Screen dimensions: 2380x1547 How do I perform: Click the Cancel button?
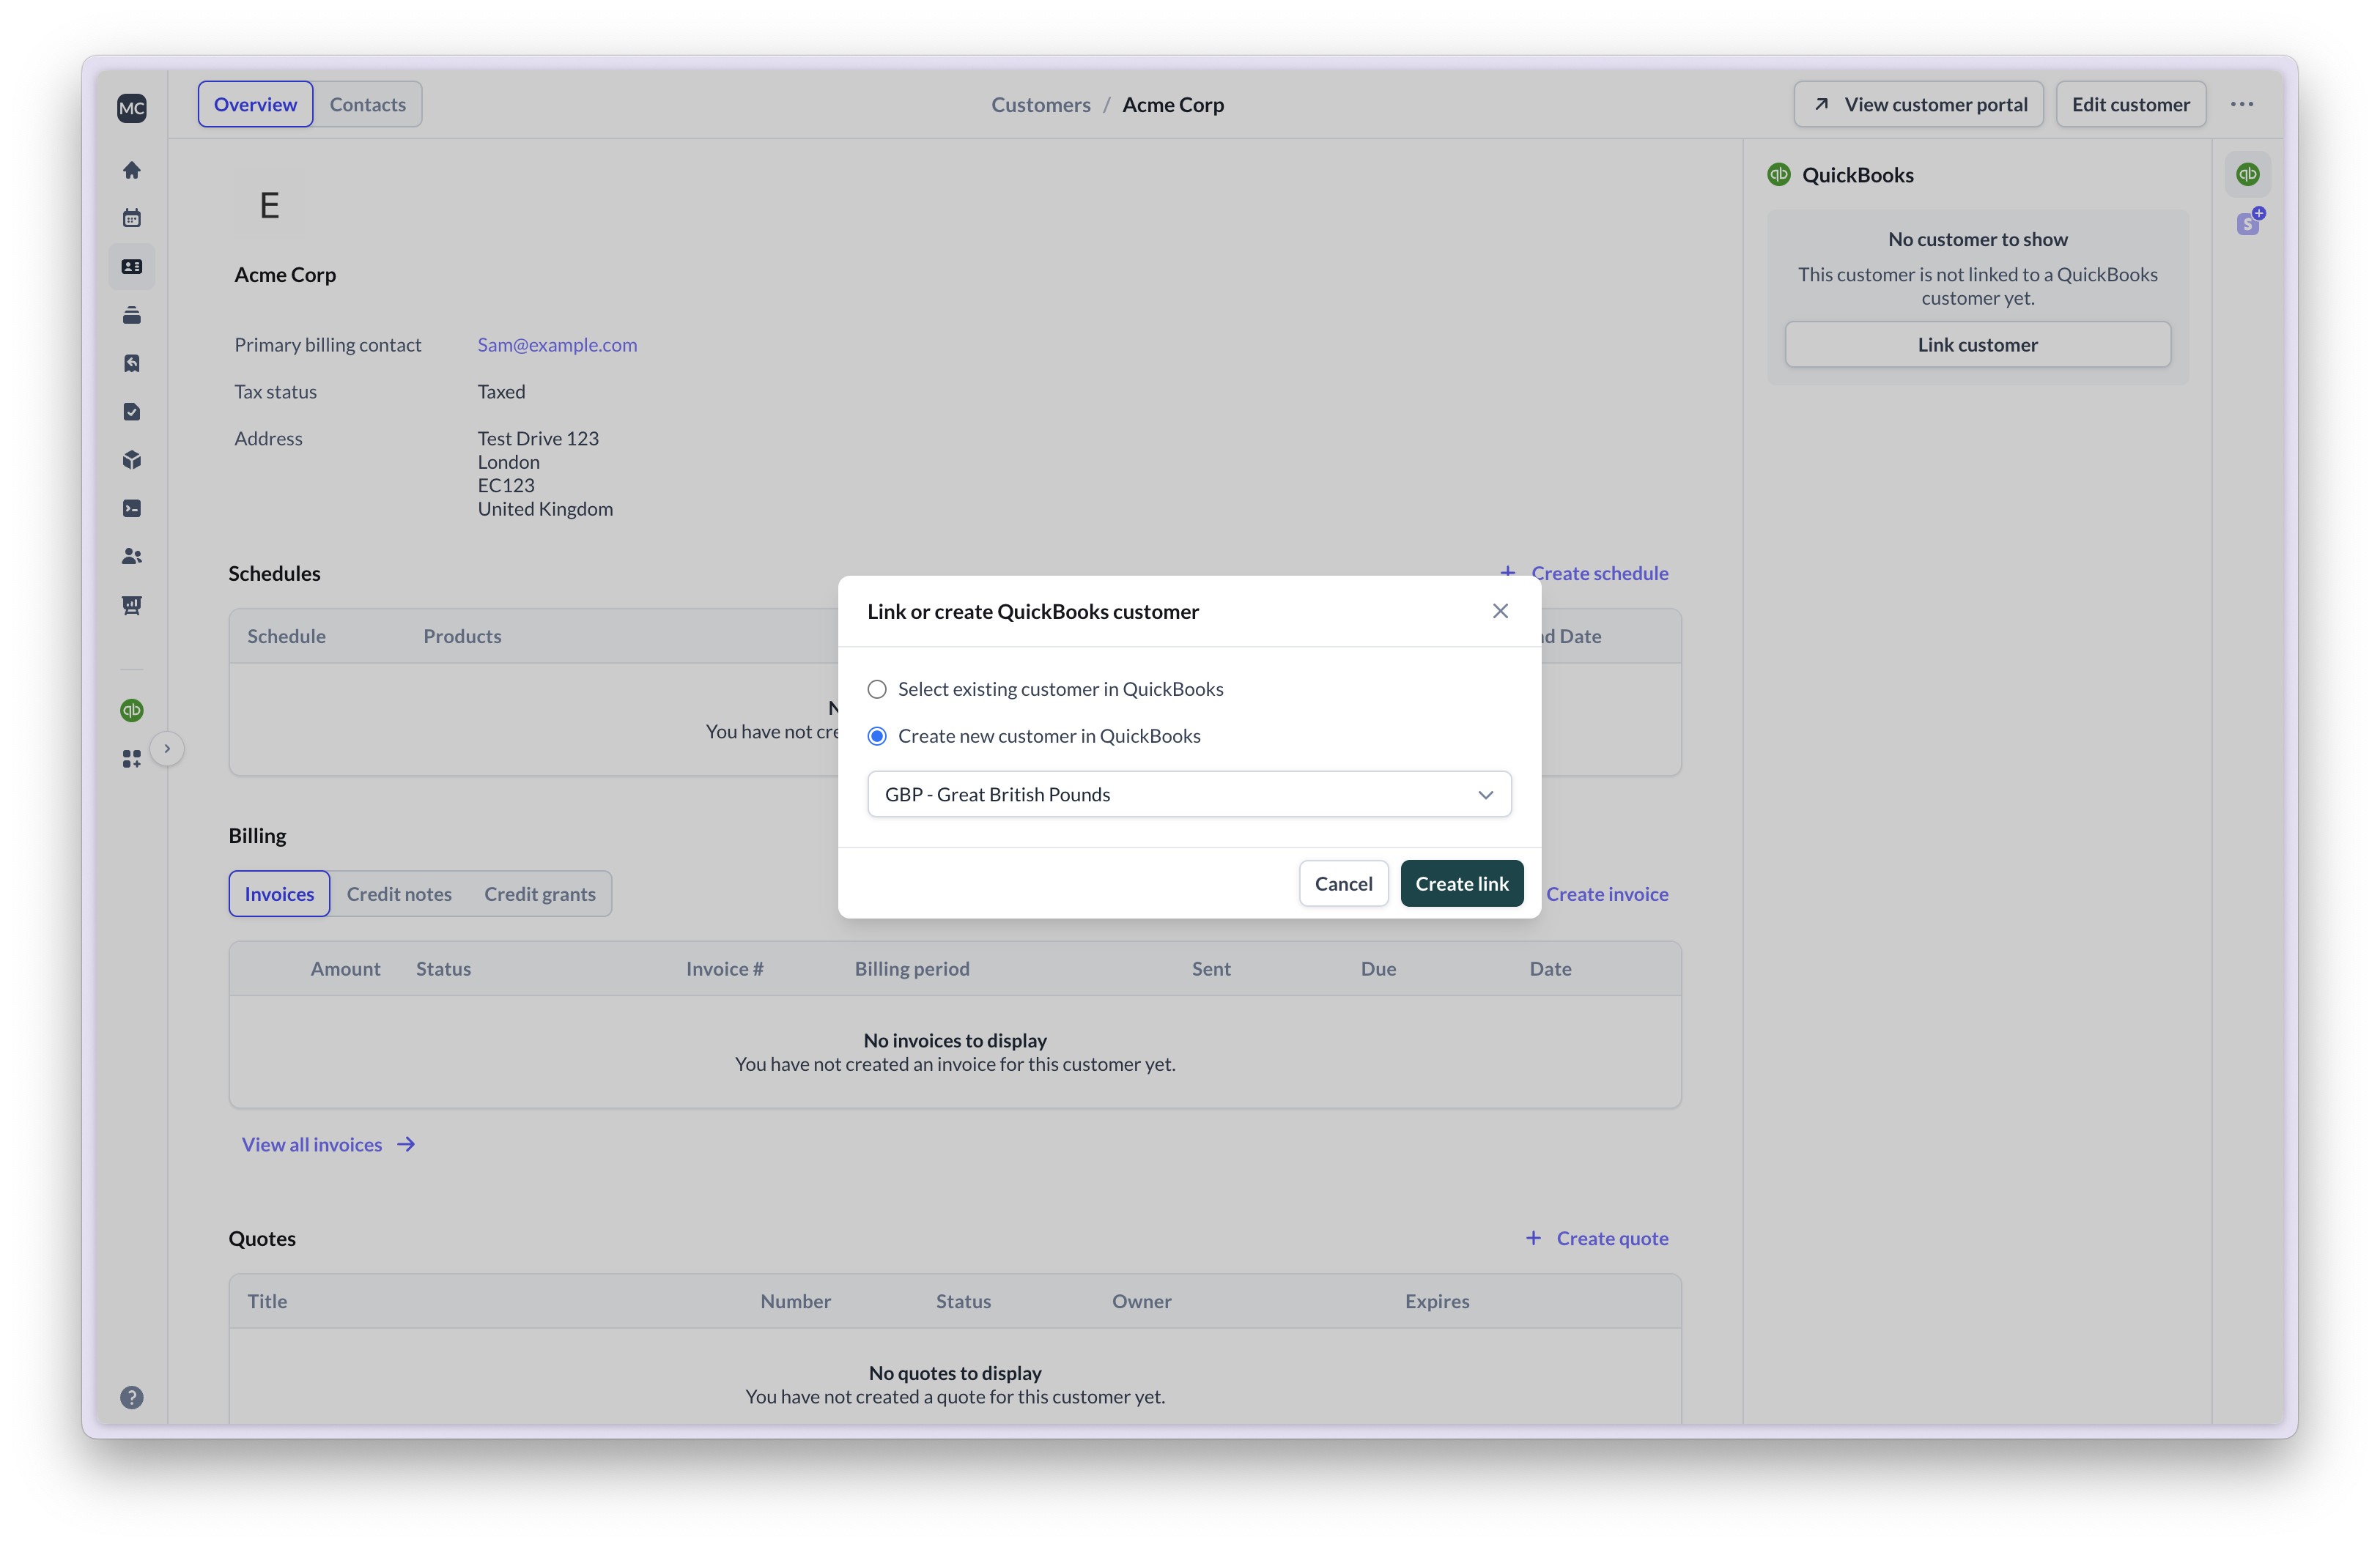(x=1343, y=883)
